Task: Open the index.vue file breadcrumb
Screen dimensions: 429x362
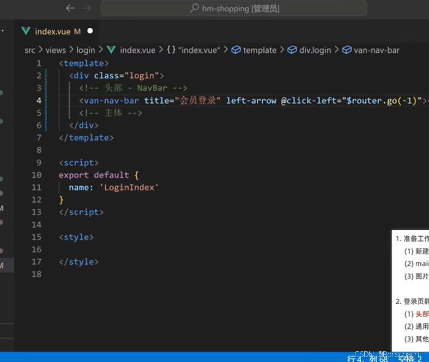Action: (x=137, y=50)
